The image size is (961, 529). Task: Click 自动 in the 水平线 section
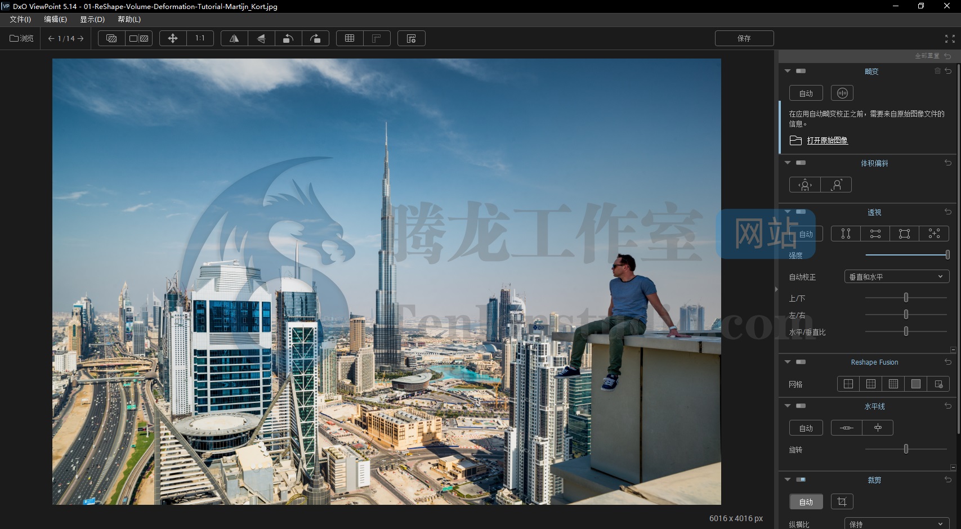[x=806, y=428]
